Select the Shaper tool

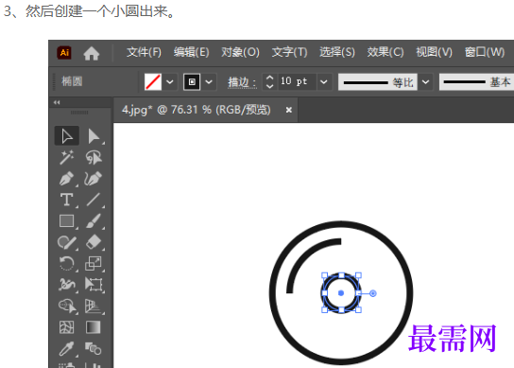click(67, 242)
